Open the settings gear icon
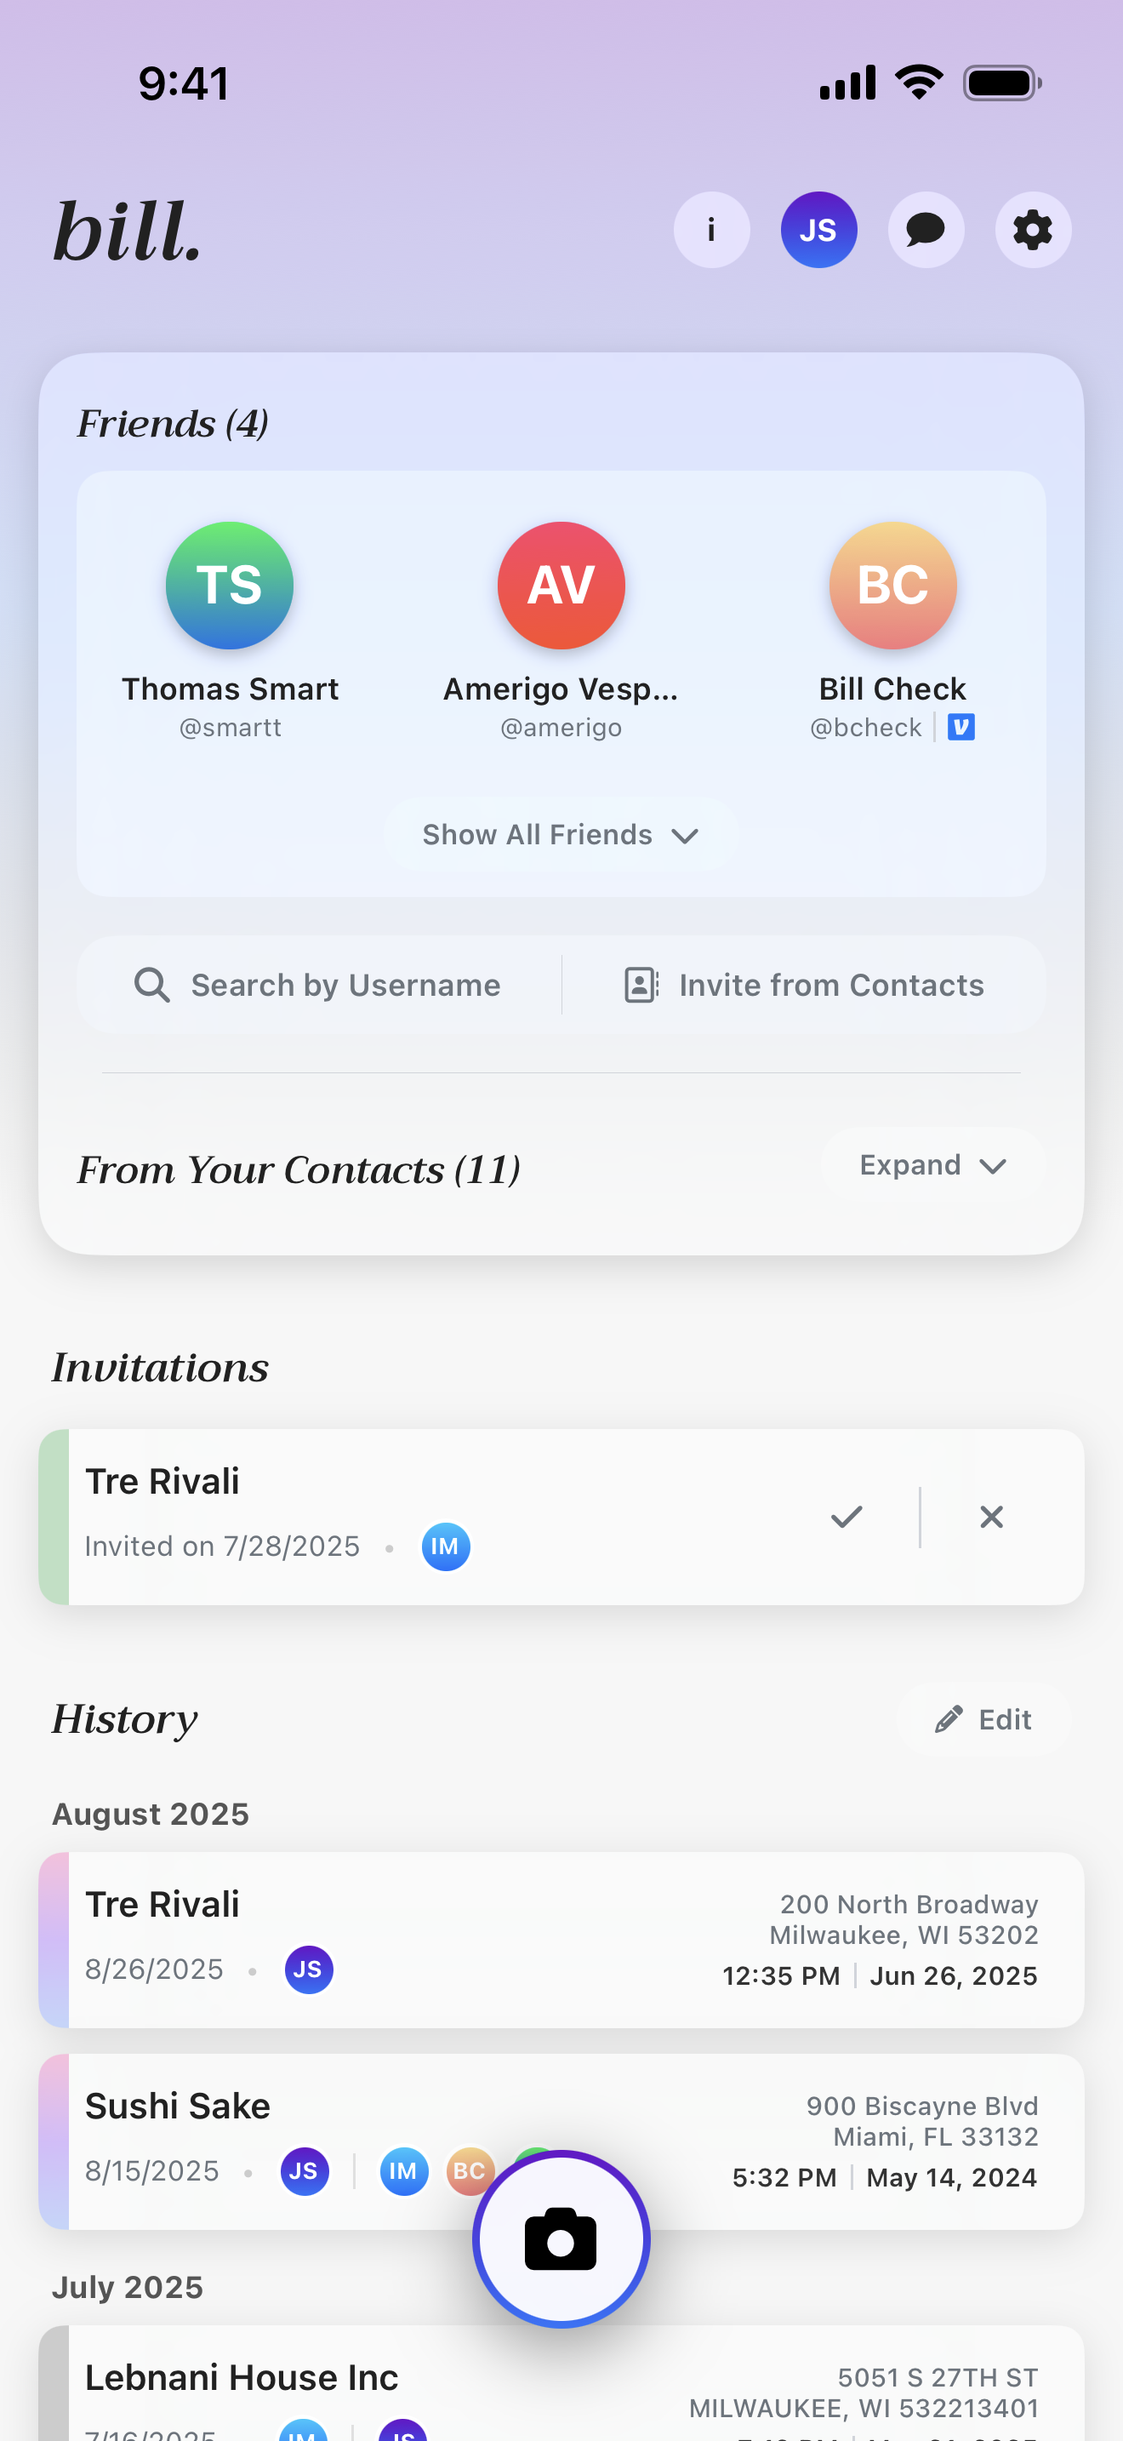 [1032, 231]
